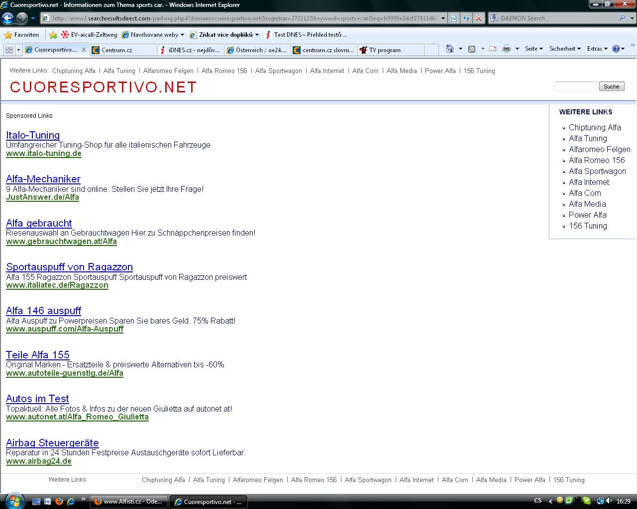Open the Alfa gebraucht ad link

click(x=39, y=223)
